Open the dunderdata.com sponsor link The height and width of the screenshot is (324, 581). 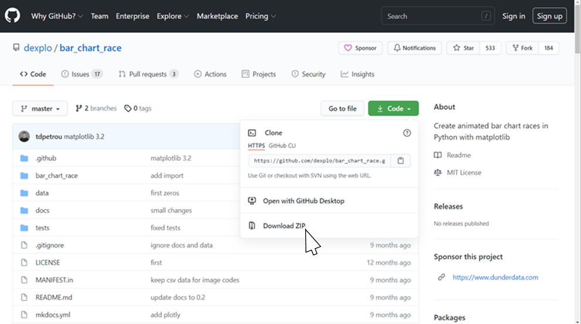pyautogui.click(x=495, y=277)
